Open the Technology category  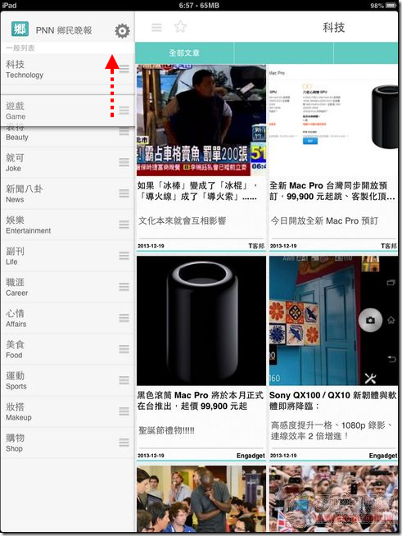[x=68, y=70]
